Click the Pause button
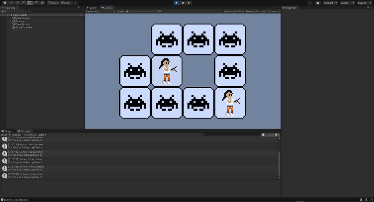This screenshot has width=374, height=202. pyautogui.click(x=183, y=3)
